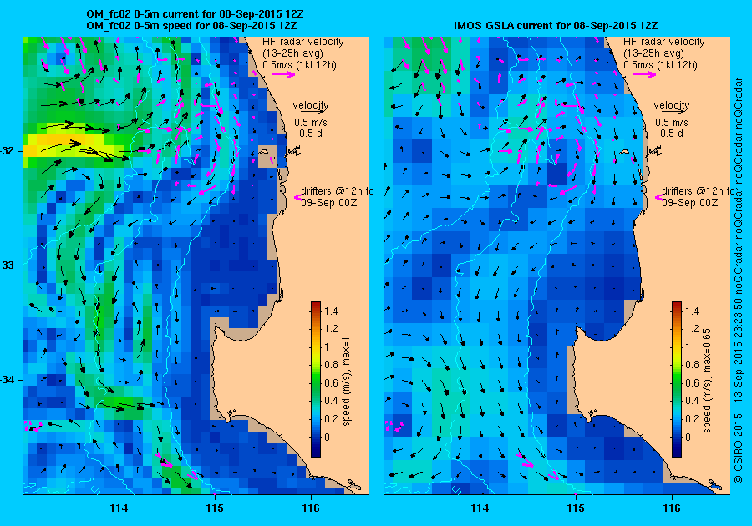Click '(13-25h avg)' text in right panel

click(x=653, y=53)
